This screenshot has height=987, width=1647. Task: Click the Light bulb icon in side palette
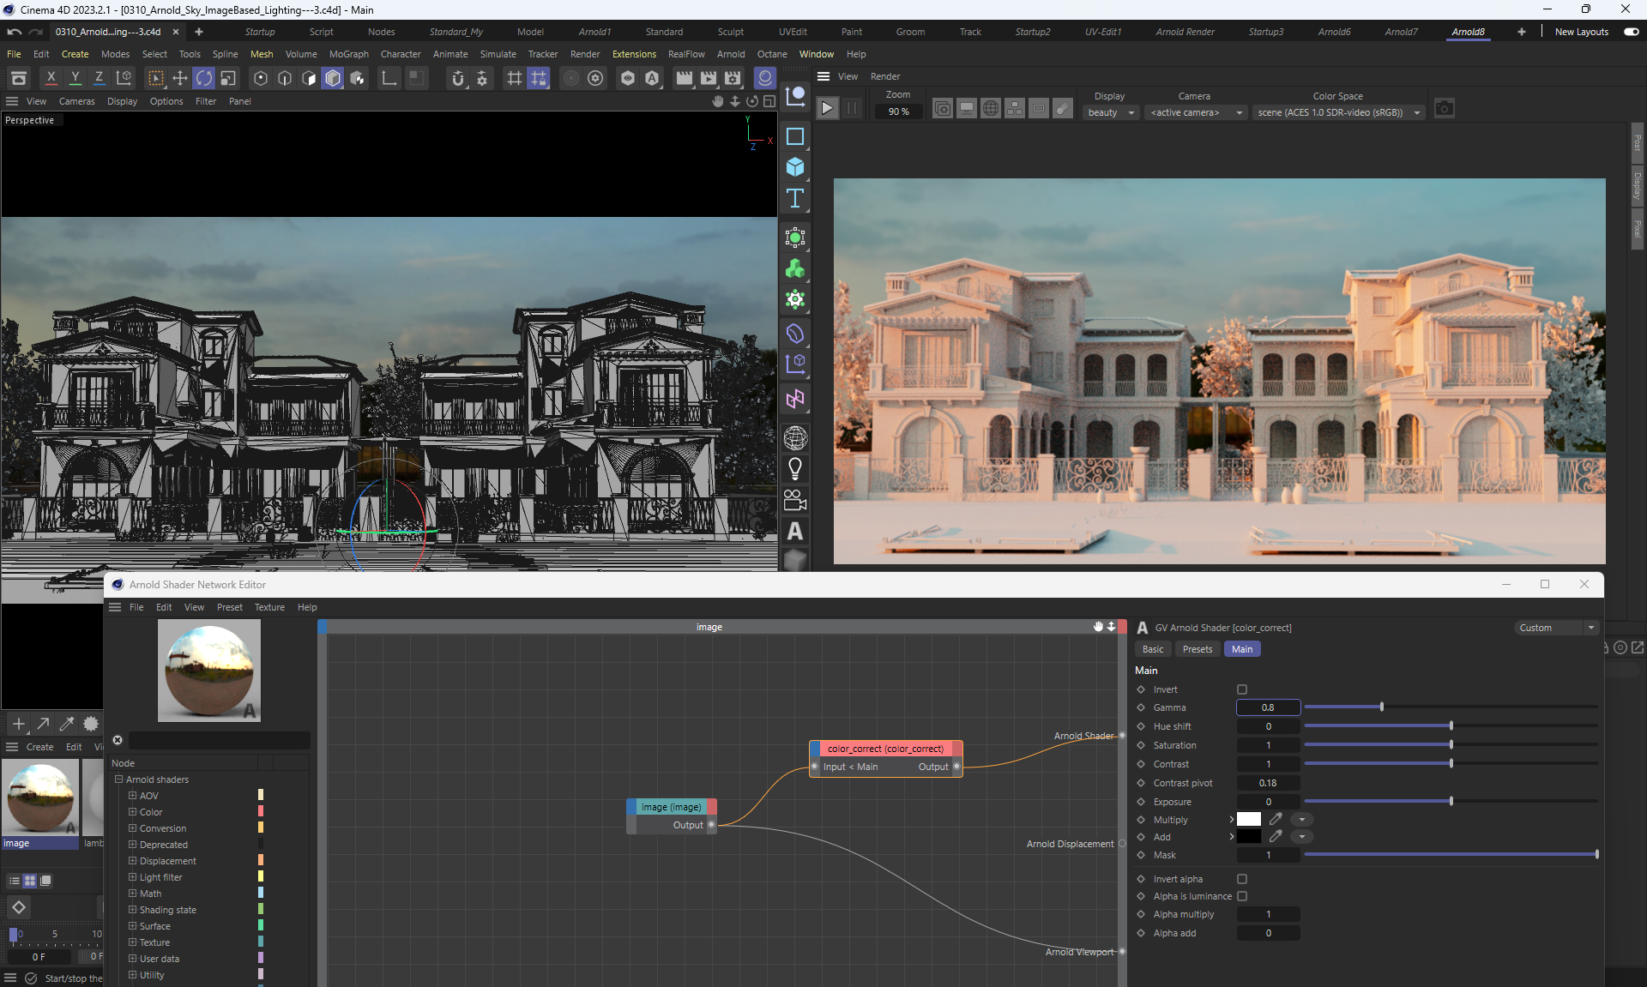pos(795,468)
